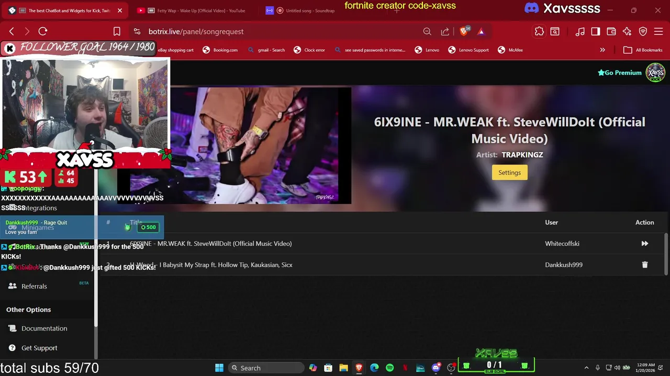The image size is (670, 376).
Task: Toggle the browser sidebar panel icon
Action: coord(596,31)
